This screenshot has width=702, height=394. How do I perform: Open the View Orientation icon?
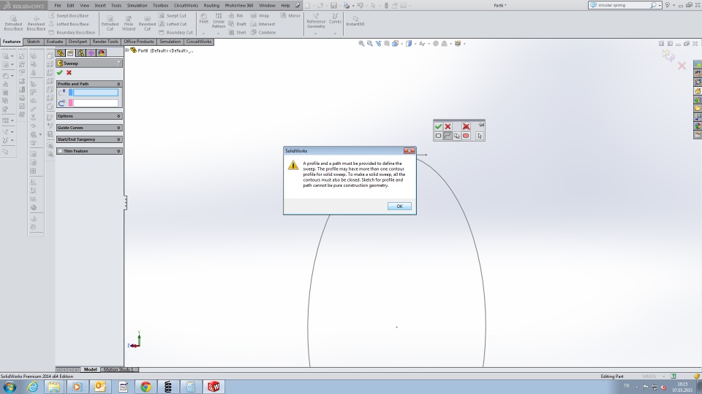(x=396, y=43)
